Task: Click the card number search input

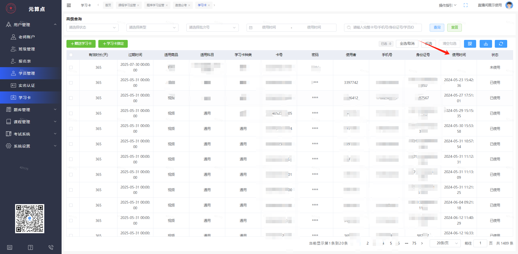Action: [x=383, y=28]
